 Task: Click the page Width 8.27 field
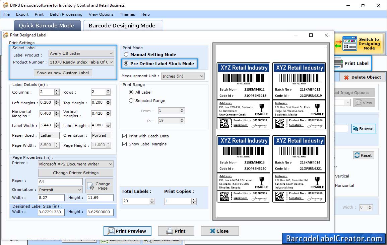51,198
